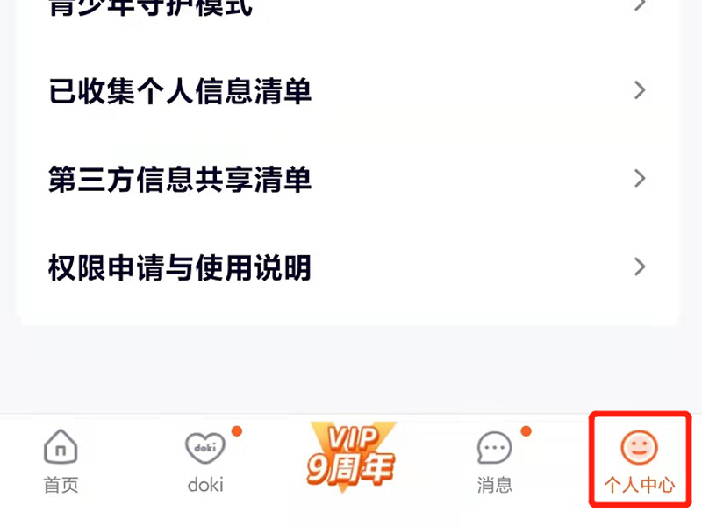Screen dimensions: 702x526
Task: Open the doki heart icon
Action: [x=205, y=447]
